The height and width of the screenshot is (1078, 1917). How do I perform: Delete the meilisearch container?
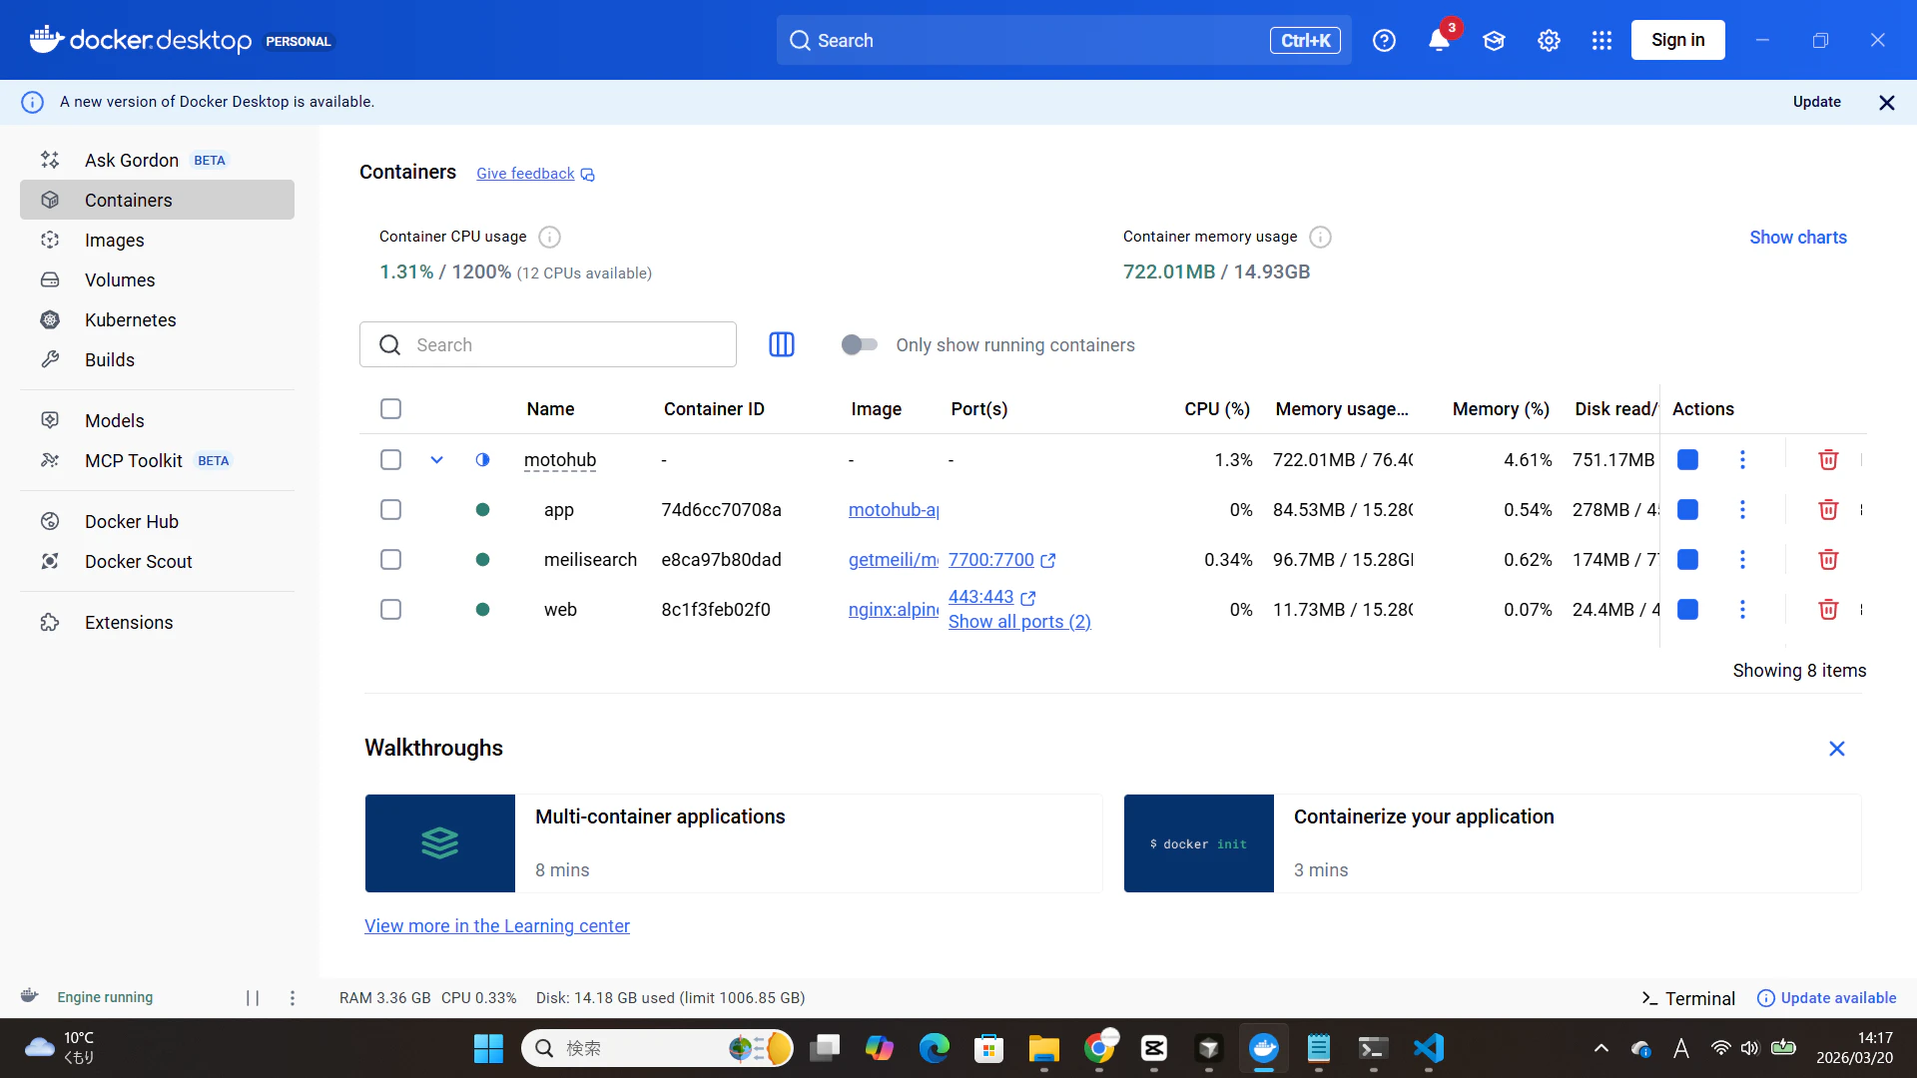1828,559
